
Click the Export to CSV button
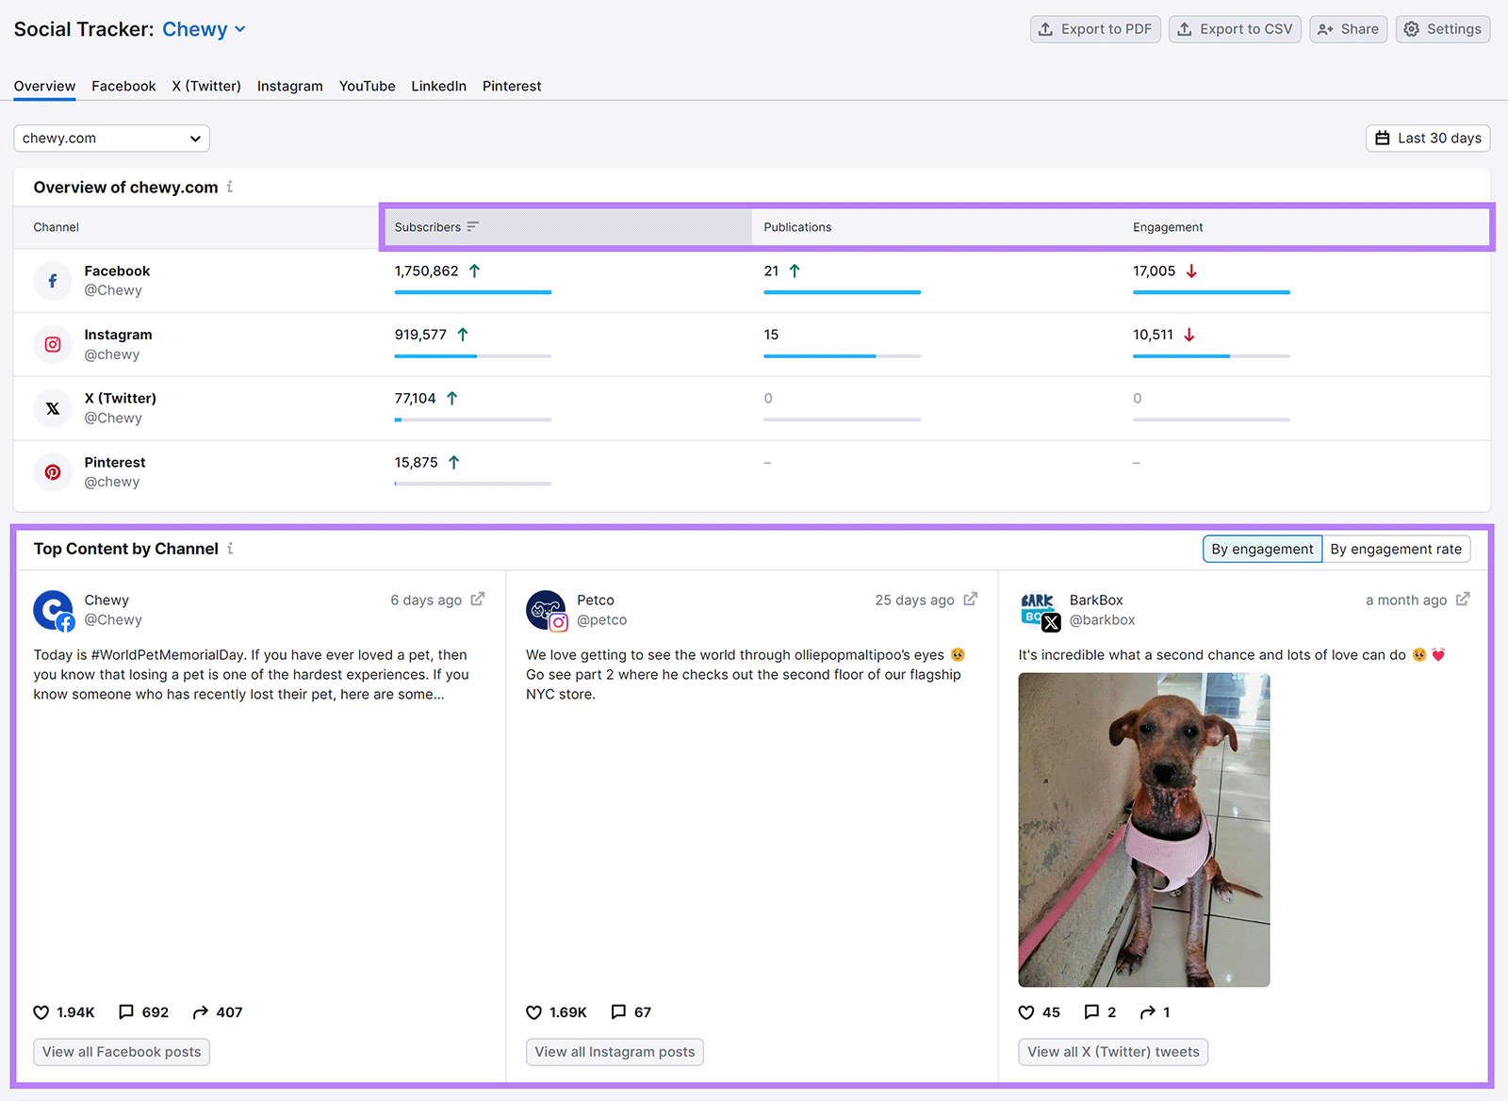[x=1235, y=28]
